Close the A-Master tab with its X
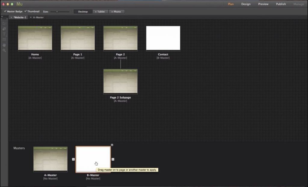Screen dimensions: 308x187 tap(31, 17)
